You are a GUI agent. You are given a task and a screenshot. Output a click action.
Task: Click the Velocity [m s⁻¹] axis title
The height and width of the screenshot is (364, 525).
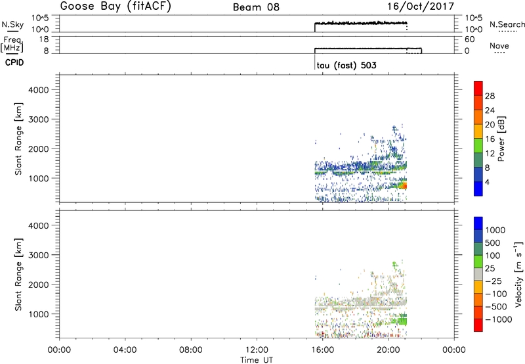pyautogui.click(x=518, y=275)
